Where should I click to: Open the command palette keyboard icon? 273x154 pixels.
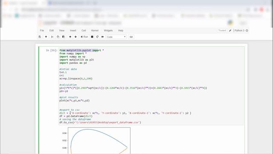point(131,37)
